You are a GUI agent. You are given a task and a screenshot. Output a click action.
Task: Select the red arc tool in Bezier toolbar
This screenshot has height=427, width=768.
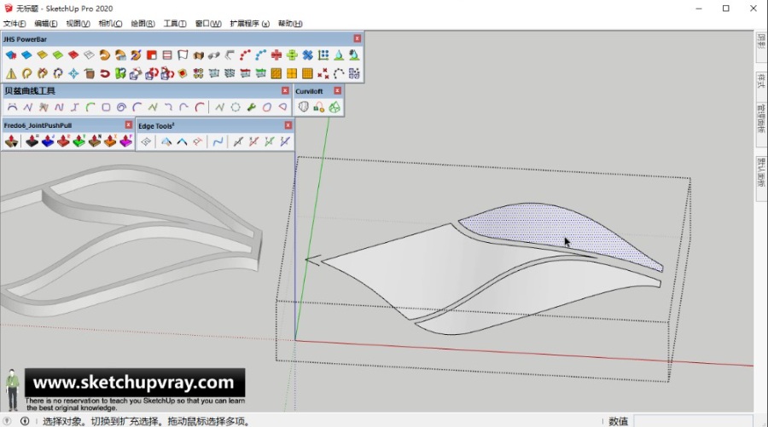click(200, 107)
